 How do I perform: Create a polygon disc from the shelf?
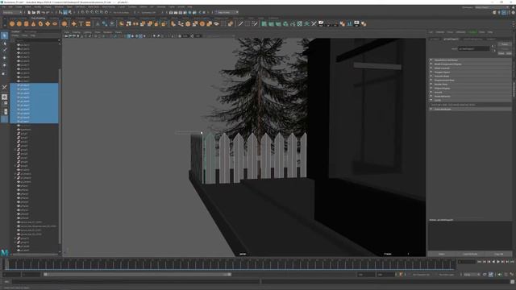[55, 23]
